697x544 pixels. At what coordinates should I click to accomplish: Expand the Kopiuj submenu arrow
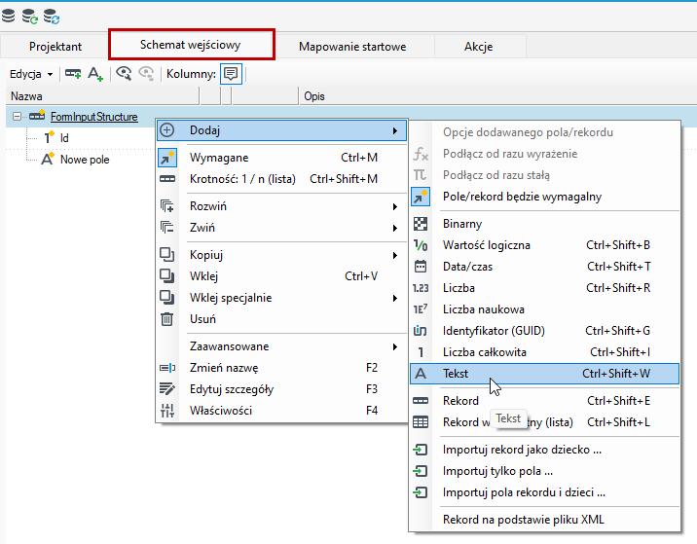click(394, 255)
